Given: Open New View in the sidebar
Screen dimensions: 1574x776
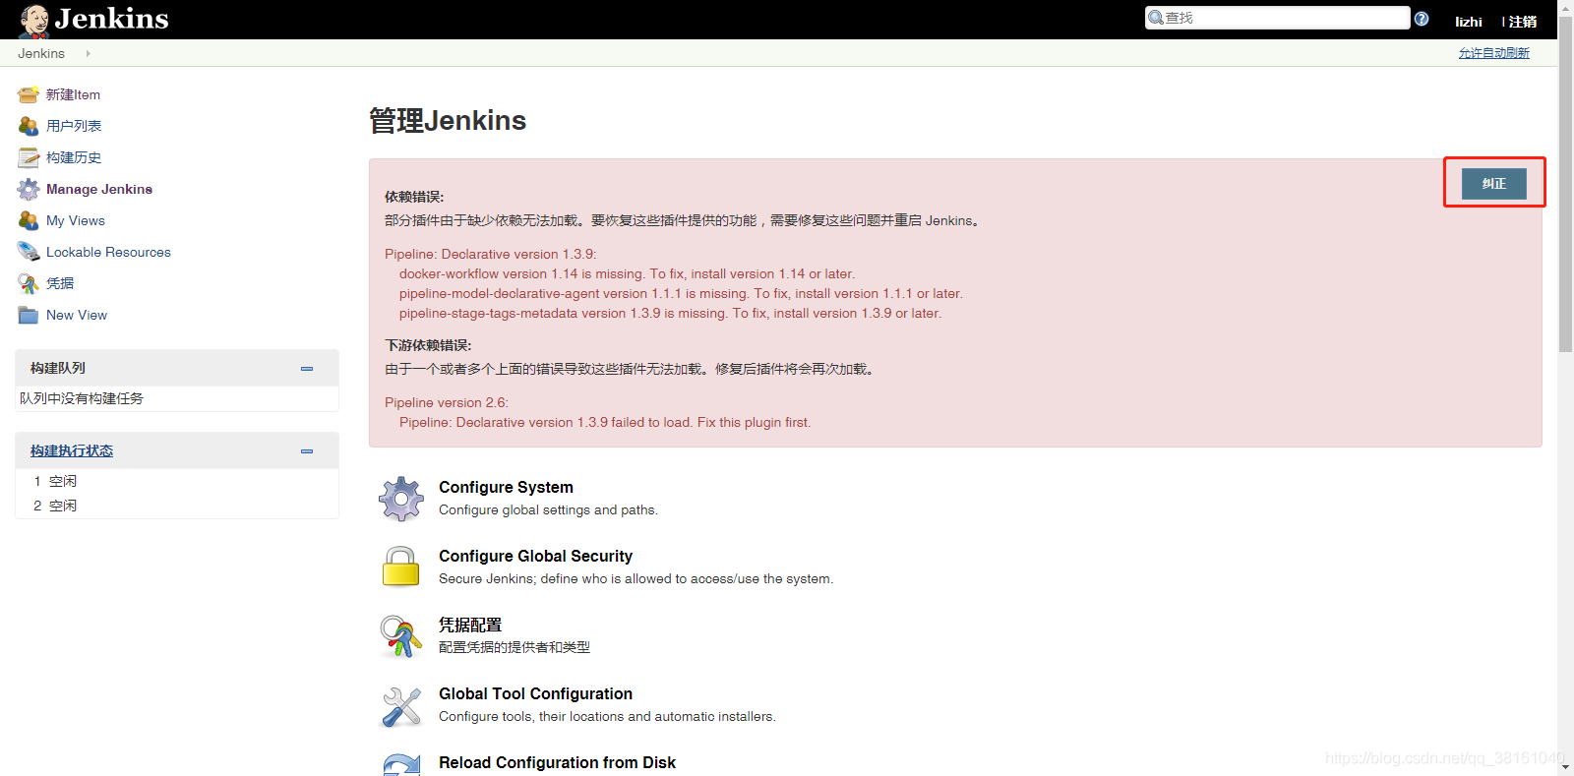Looking at the screenshot, I should (77, 315).
